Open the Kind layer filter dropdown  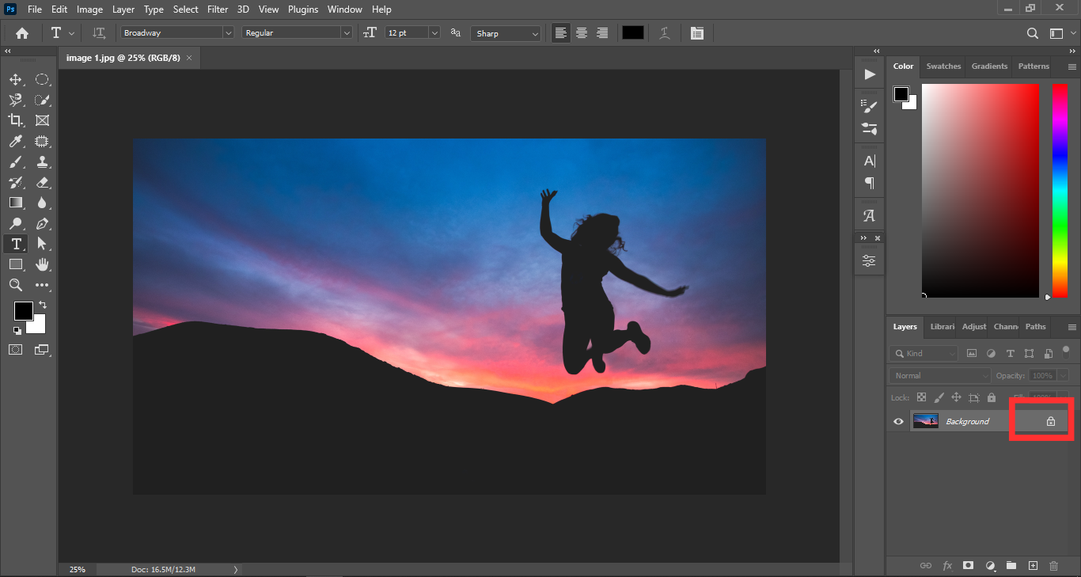(x=924, y=353)
